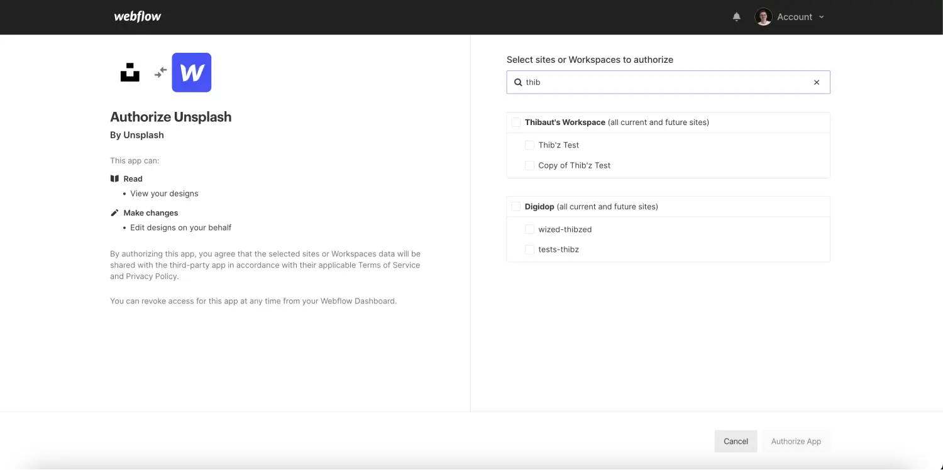Clear the search with the X button
The image size is (943, 470).
pos(817,82)
